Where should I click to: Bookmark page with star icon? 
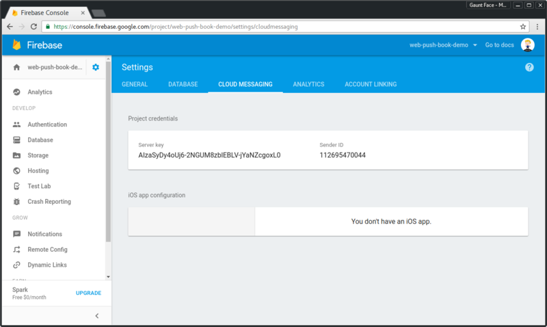(522, 27)
